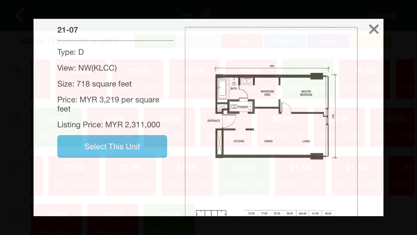Click the 46-03 label under floor plan
Screen dimensions: 417x235
coord(328,213)
